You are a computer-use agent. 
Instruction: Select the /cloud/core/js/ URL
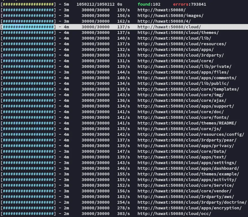[x=179, y=129]
